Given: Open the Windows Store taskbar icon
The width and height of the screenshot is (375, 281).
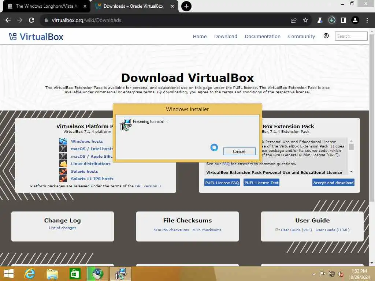Looking at the screenshot, I should pos(75,274).
